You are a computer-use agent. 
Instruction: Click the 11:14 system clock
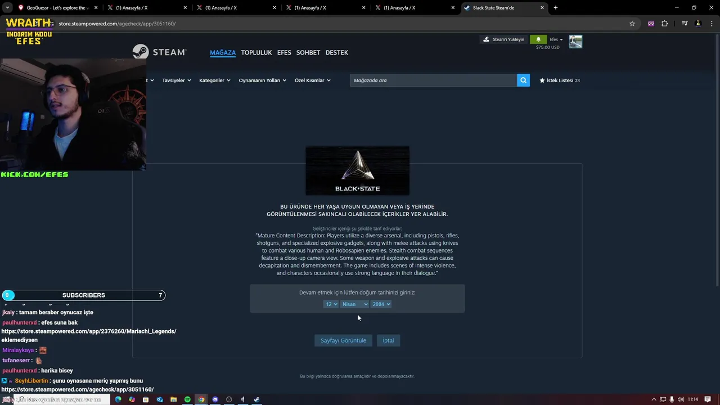pos(692,399)
